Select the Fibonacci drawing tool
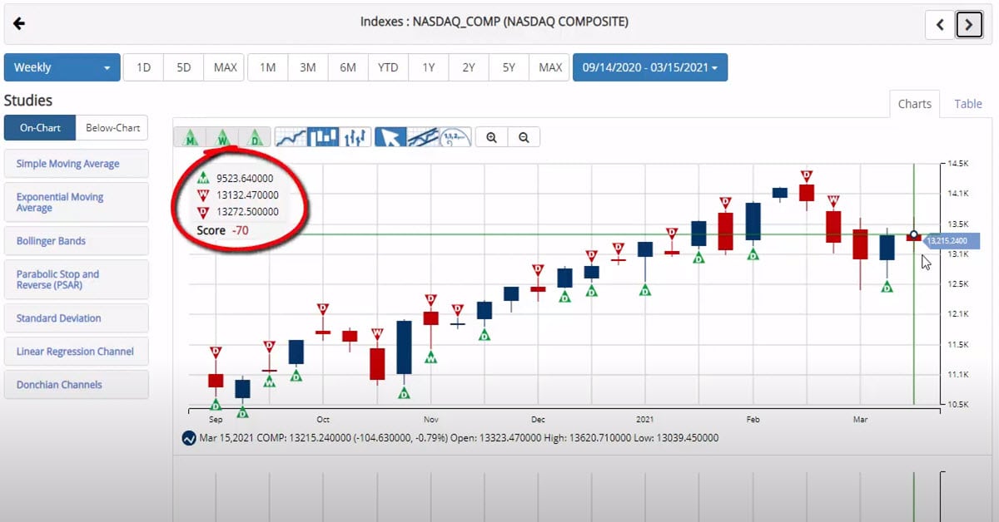 [455, 137]
